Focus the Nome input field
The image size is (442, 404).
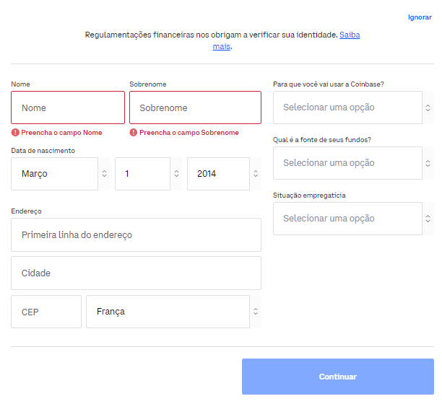click(x=68, y=107)
